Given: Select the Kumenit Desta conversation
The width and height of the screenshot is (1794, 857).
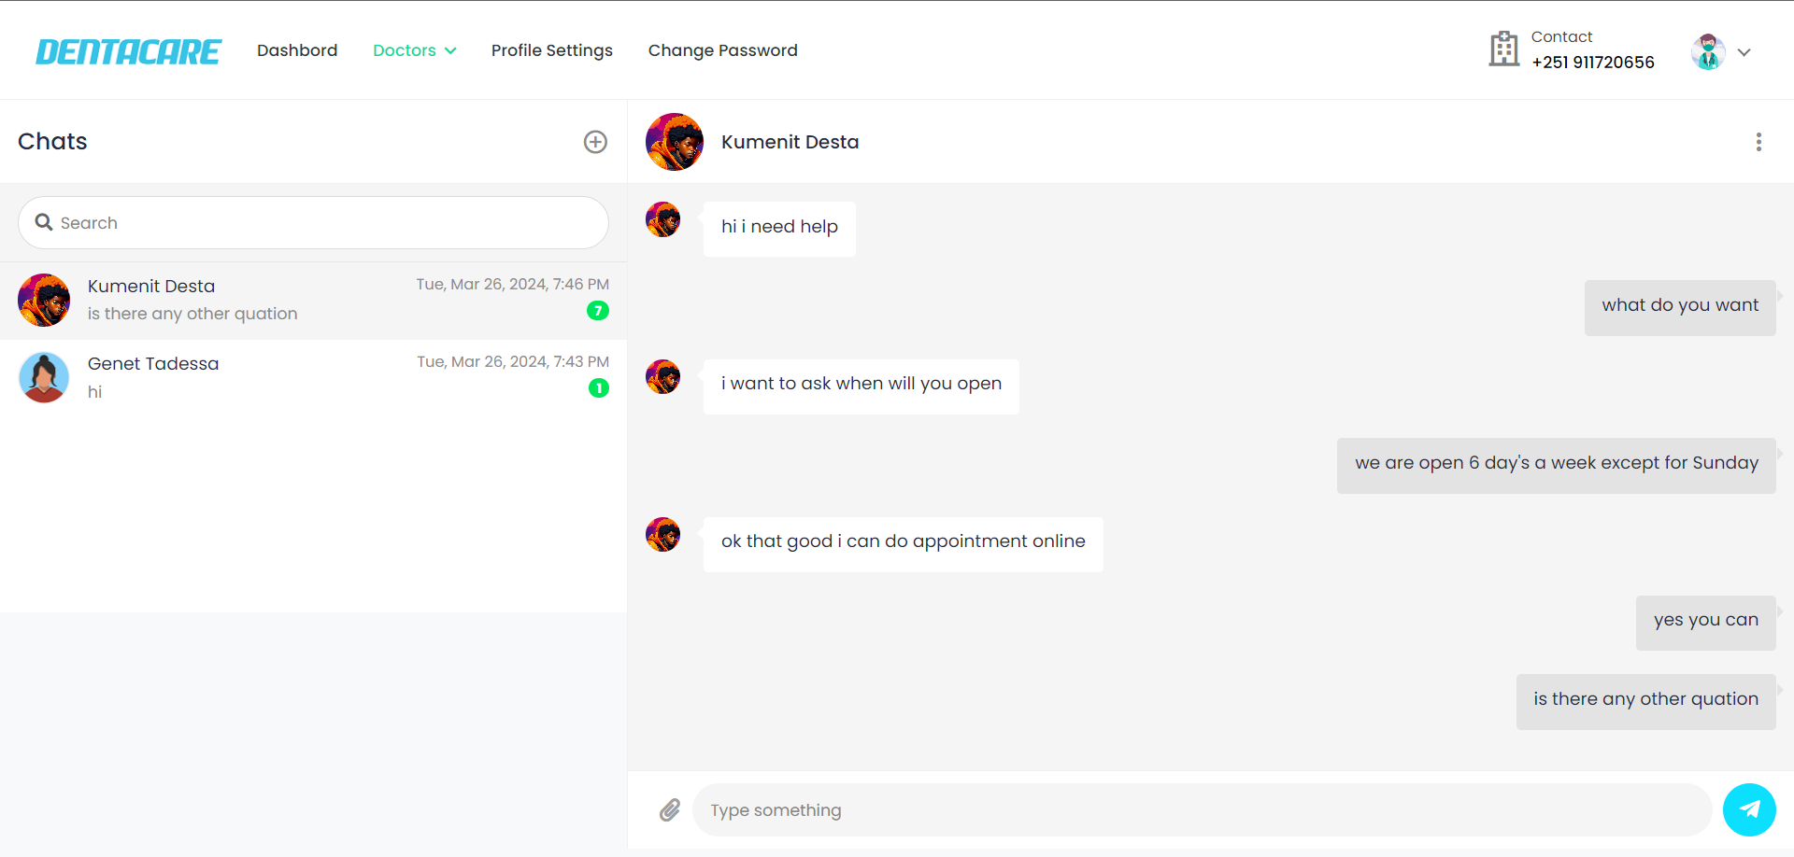Looking at the screenshot, I should [313, 300].
